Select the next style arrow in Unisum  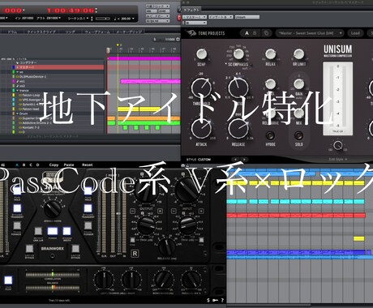pos(244,160)
